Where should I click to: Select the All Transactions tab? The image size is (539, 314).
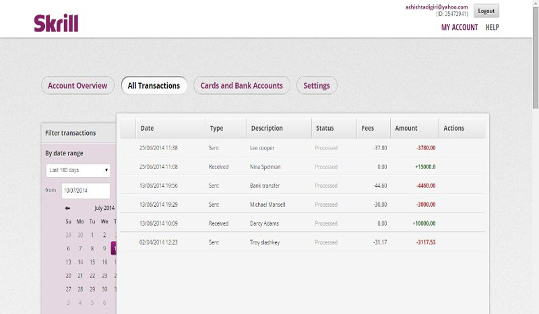[154, 86]
